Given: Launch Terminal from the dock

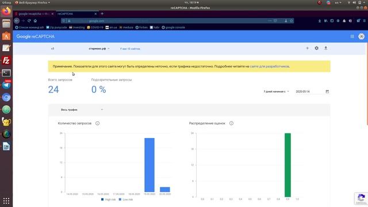Looking at the screenshot, I should click(x=6, y=73).
